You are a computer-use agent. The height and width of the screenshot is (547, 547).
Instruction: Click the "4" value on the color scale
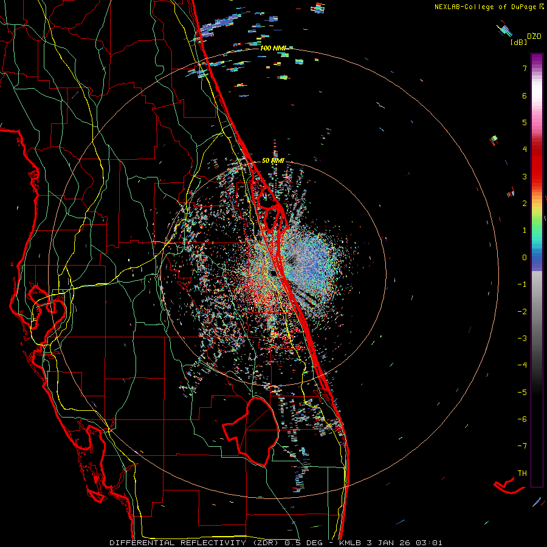pos(525,150)
